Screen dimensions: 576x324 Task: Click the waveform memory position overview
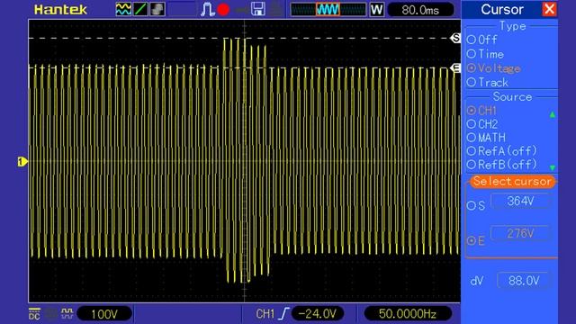pyautogui.click(x=328, y=9)
